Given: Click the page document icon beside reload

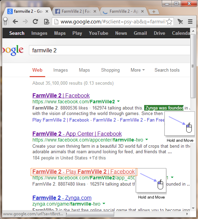Looking at the screenshot, I should (47, 22).
